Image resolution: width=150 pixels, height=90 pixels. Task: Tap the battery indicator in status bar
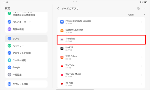(x=146, y=2)
